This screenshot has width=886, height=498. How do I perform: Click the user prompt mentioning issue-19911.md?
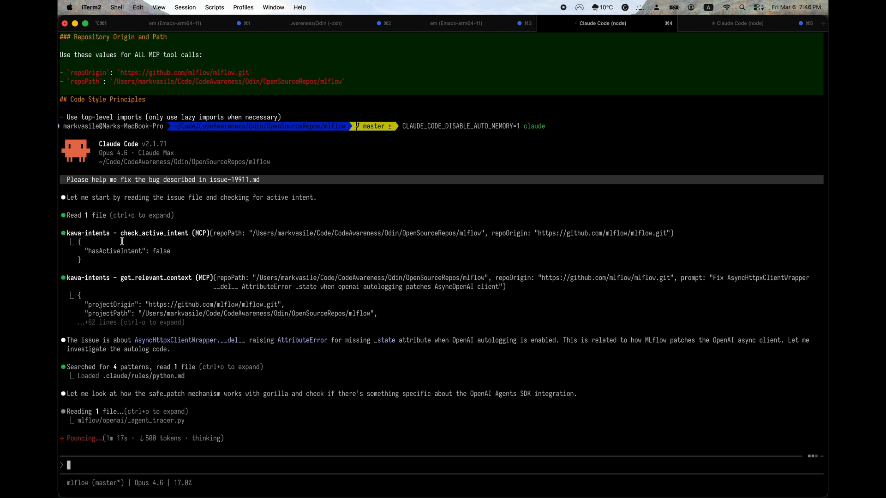442,180
